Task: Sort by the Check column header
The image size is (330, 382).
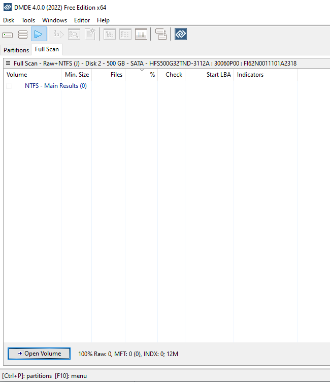Action: (172, 75)
